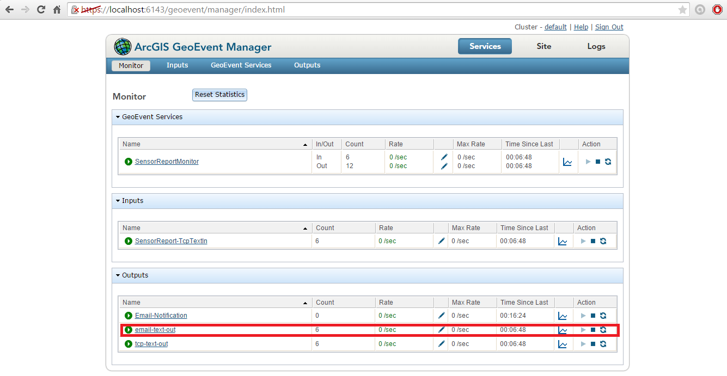Click Email-Notification green status icon
Screen dimensions: 727x376
(129, 316)
